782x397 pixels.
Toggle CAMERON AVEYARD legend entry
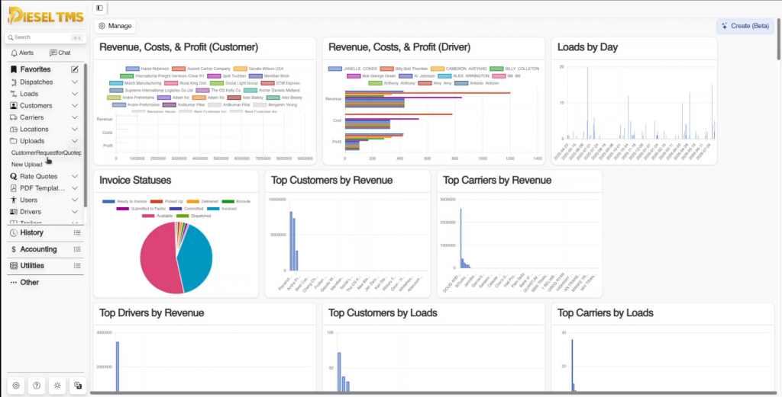[x=459, y=69]
